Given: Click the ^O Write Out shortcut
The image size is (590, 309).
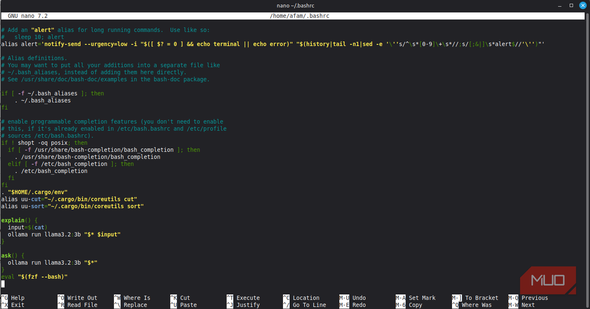Looking at the screenshot, I should (x=77, y=298).
